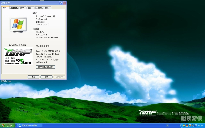Open the 百度知道 taskbar window

coord(30,126)
